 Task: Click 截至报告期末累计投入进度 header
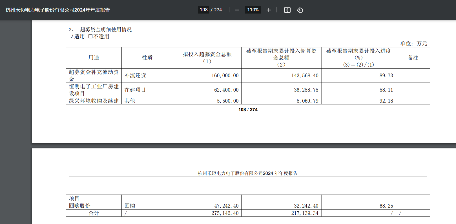point(358,58)
